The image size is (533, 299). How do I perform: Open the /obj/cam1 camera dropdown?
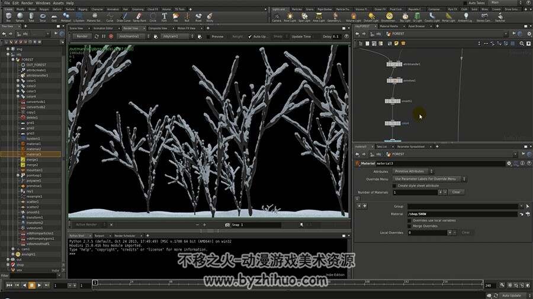click(x=178, y=36)
